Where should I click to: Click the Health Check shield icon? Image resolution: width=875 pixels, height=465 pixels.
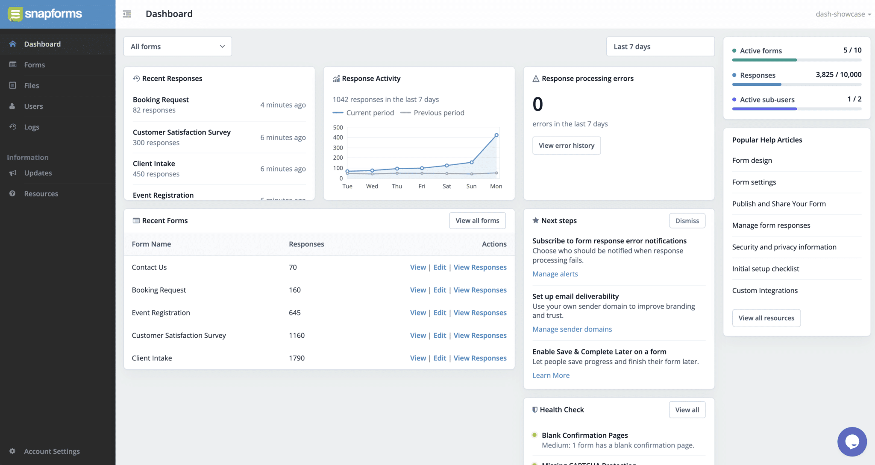point(535,409)
